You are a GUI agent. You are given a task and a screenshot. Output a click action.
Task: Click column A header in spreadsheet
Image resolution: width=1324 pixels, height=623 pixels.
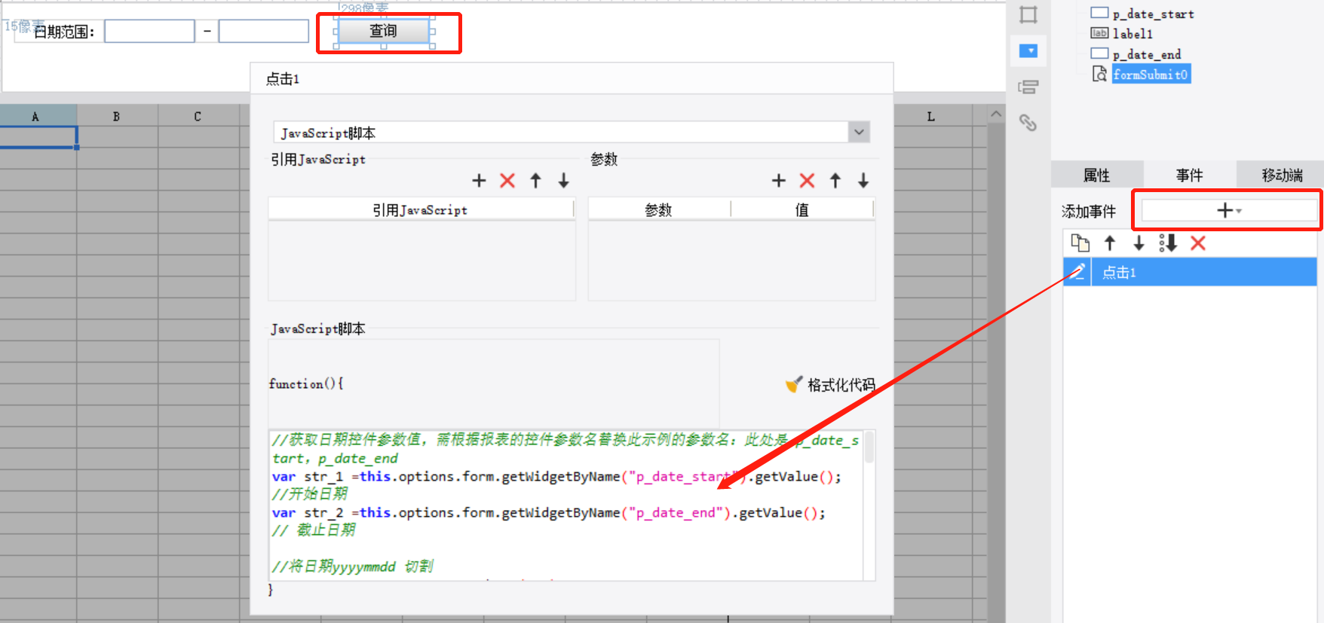35,116
